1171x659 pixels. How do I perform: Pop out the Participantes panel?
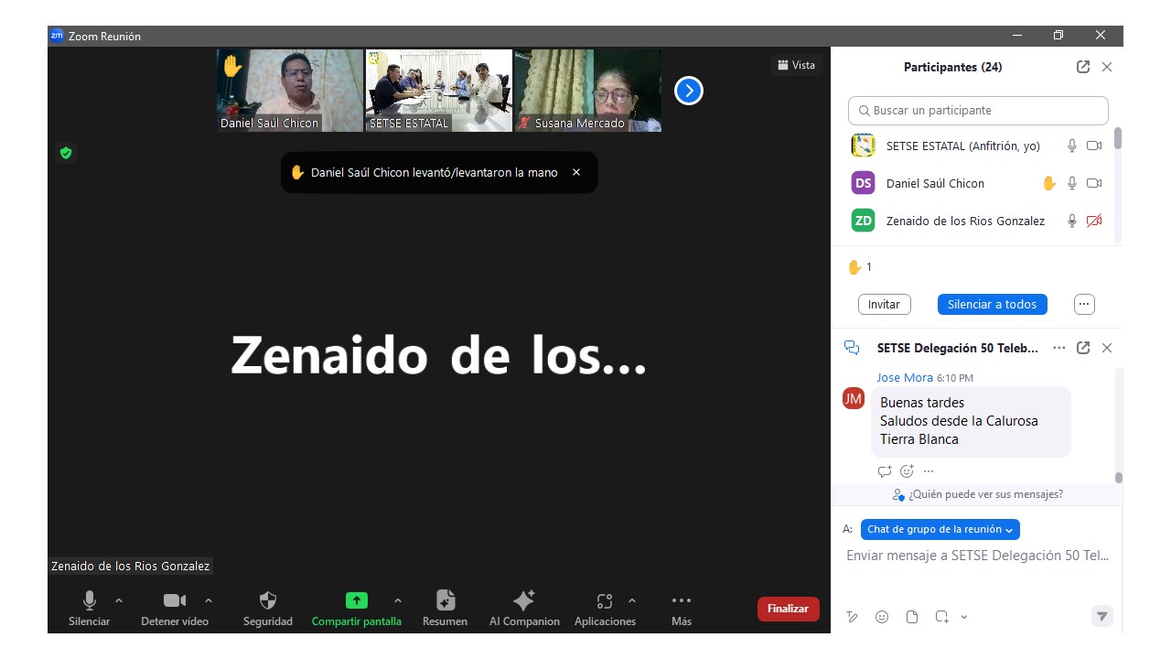[x=1083, y=67]
